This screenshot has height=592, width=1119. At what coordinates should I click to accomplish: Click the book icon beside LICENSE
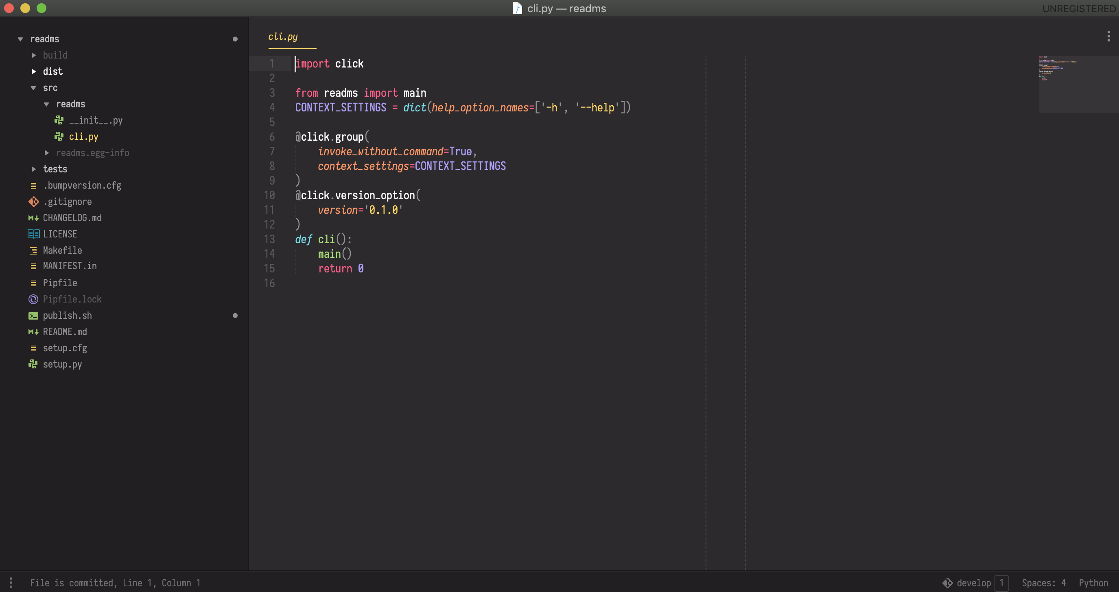pos(33,234)
